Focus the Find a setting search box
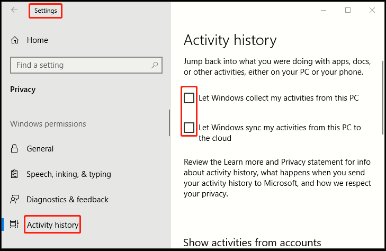Screen dimensions: 386x251 (86, 65)
